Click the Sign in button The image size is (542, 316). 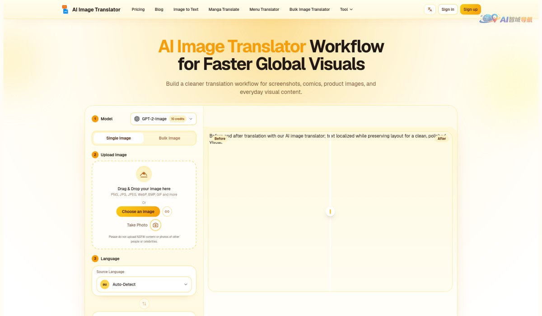[448, 9]
